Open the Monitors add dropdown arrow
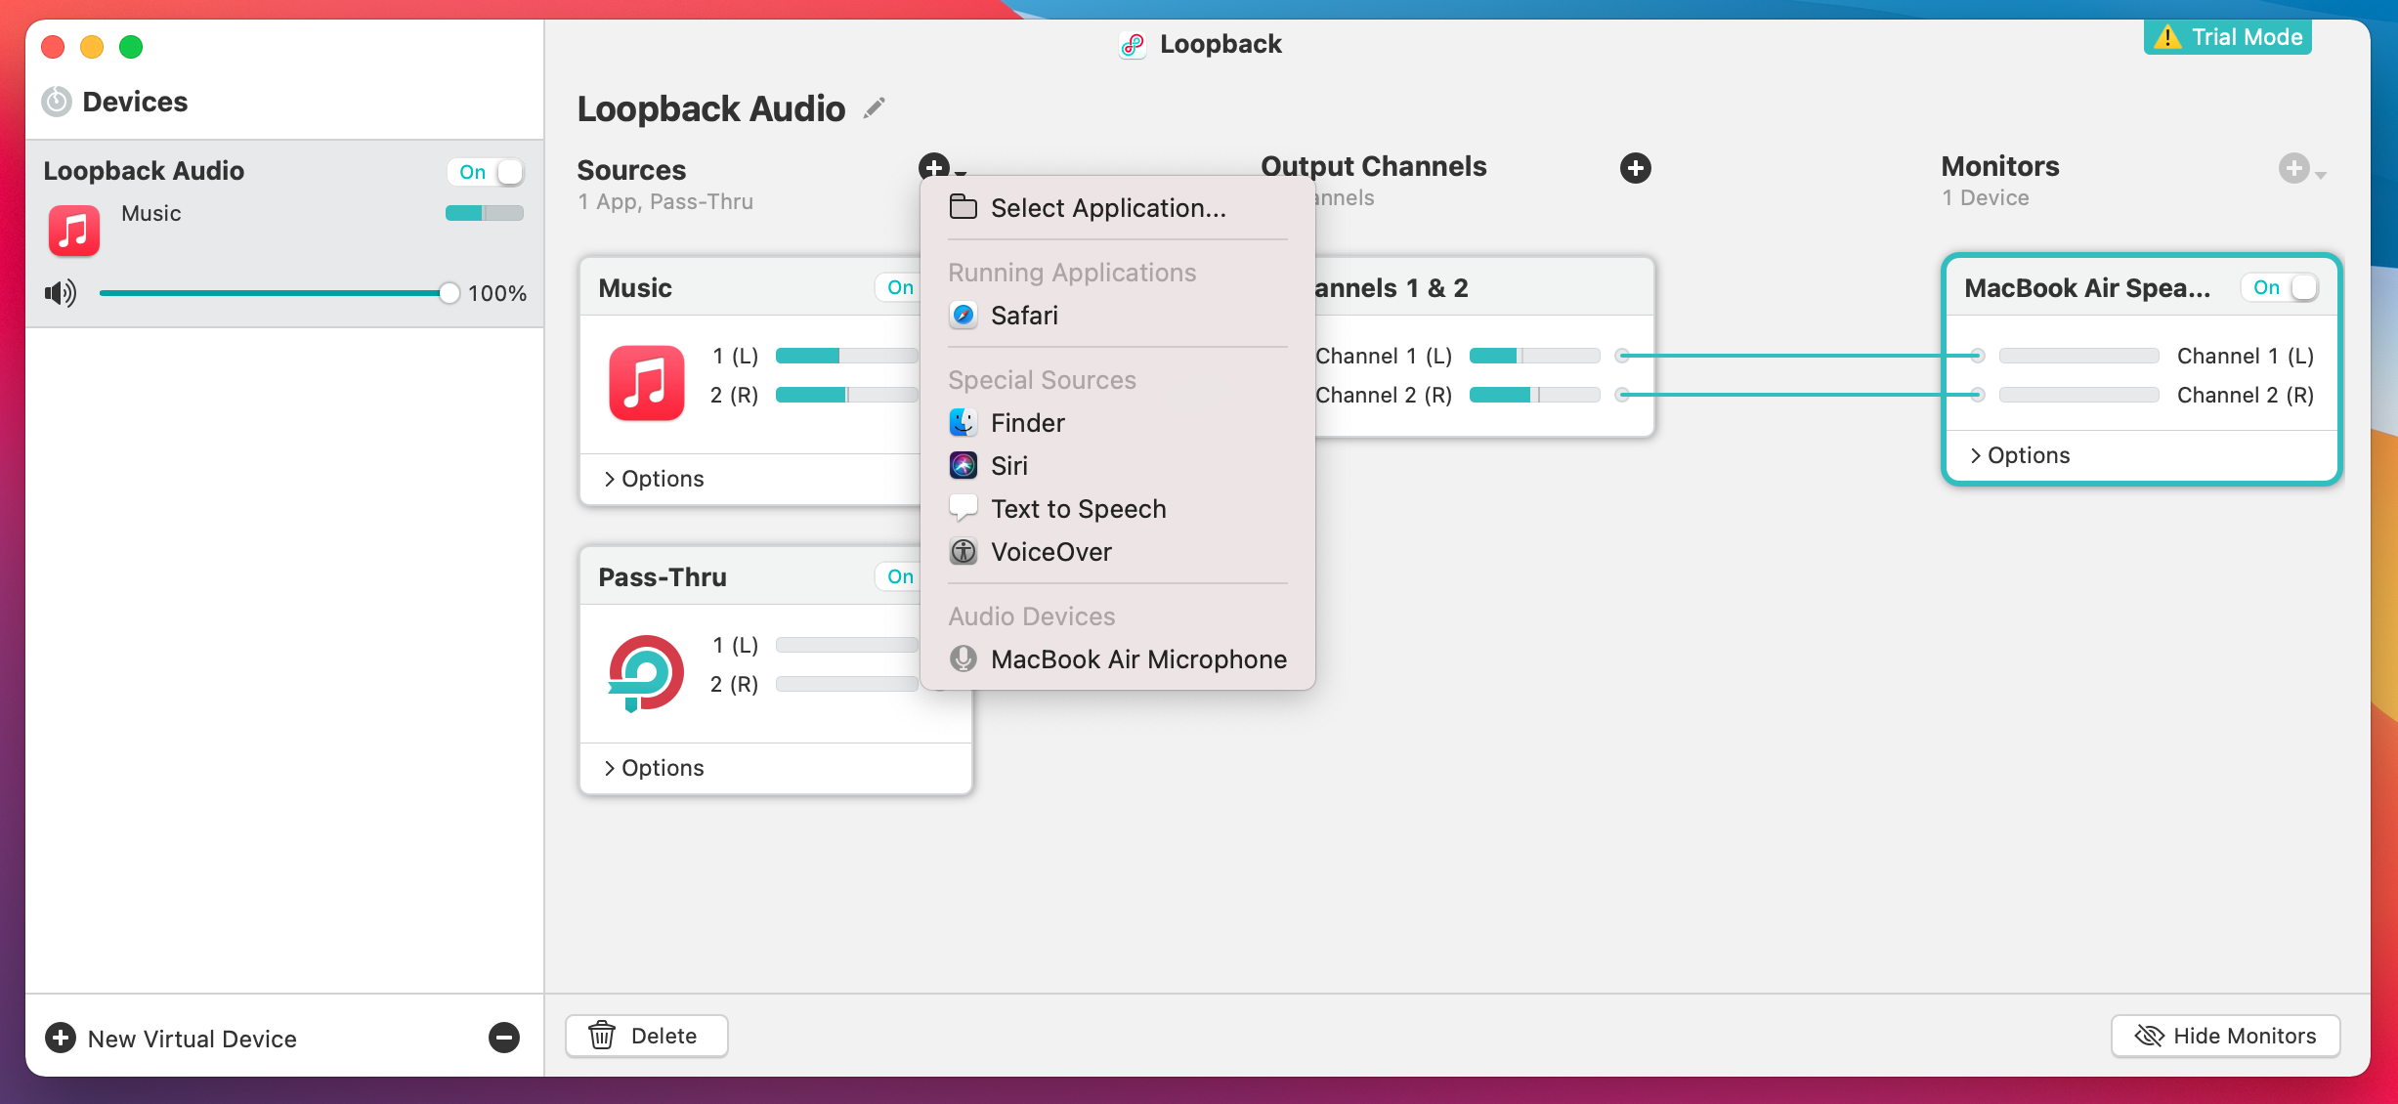2398x1104 pixels. (2322, 175)
